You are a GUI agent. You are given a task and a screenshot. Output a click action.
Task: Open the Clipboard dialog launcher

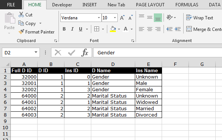(55, 41)
